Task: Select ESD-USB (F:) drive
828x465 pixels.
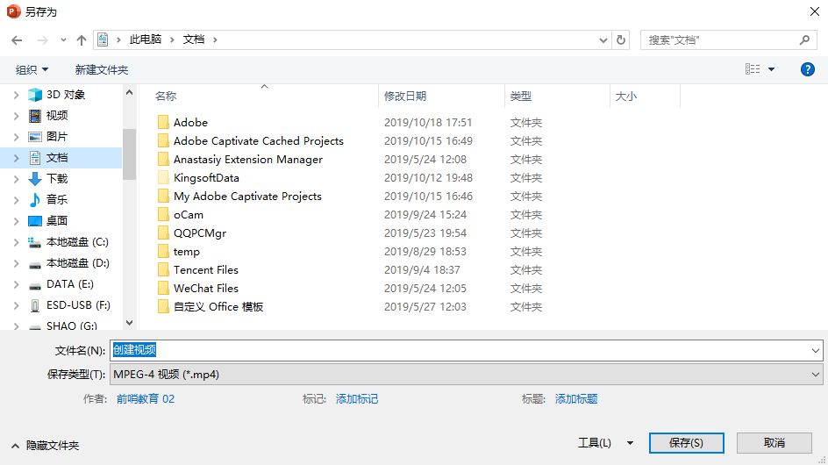Action: (78, 305)
